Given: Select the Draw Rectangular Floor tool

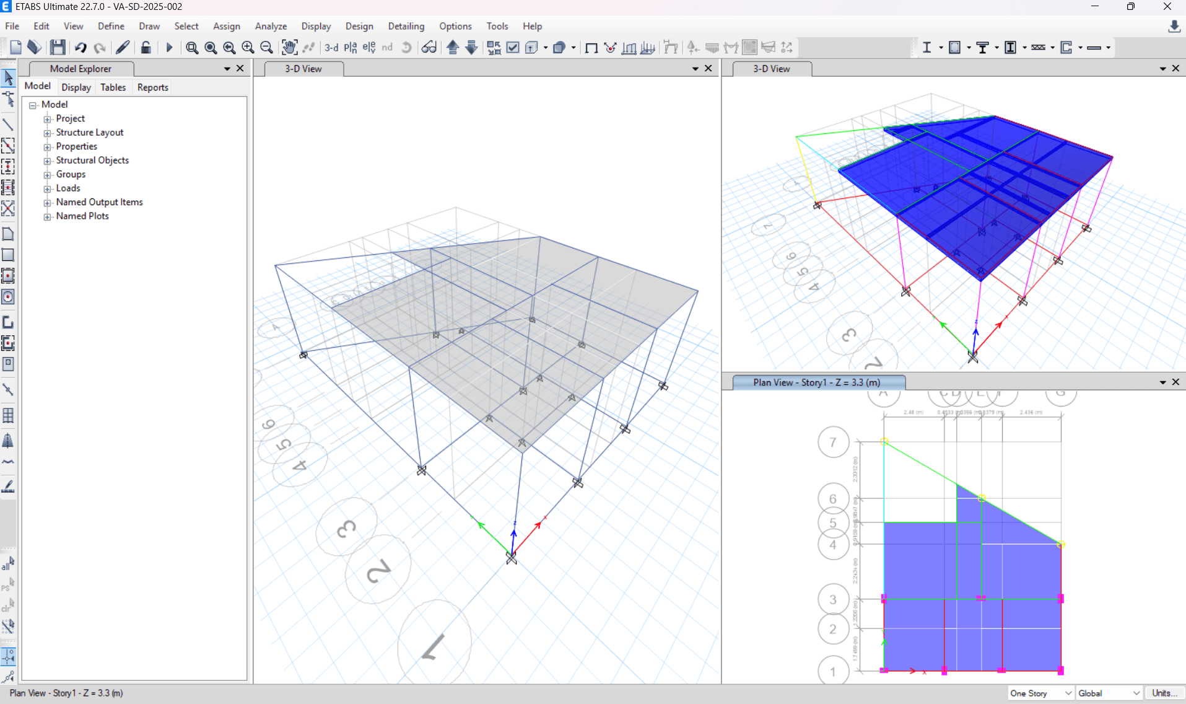Looking at the screenshot, I should point(8,255).
